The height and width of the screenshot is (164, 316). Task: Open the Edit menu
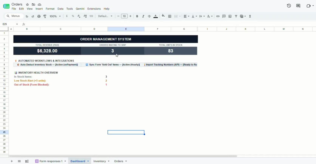(21, 9)
